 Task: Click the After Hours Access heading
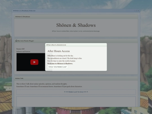59,51
